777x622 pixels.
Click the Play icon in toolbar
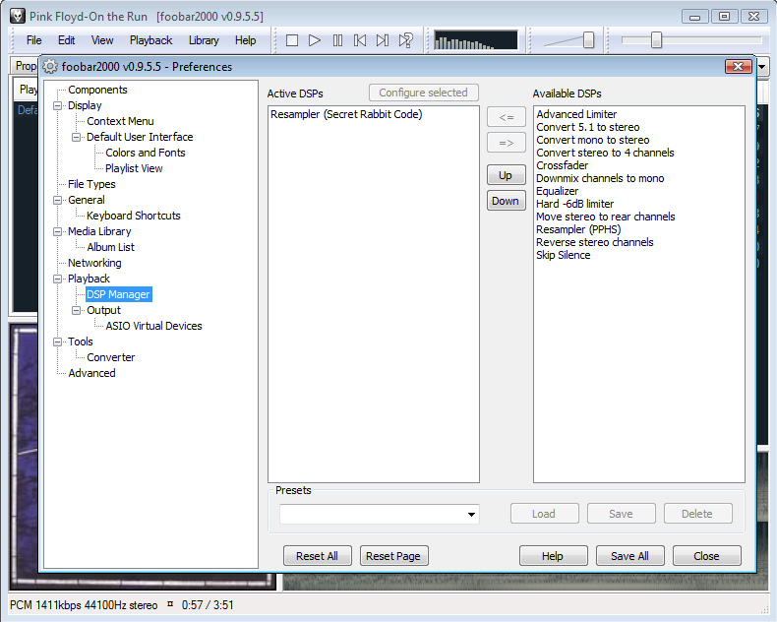314,40
